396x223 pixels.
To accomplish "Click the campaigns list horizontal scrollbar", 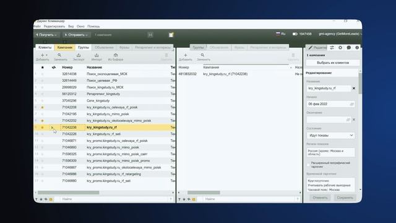I will coord(68,193).
